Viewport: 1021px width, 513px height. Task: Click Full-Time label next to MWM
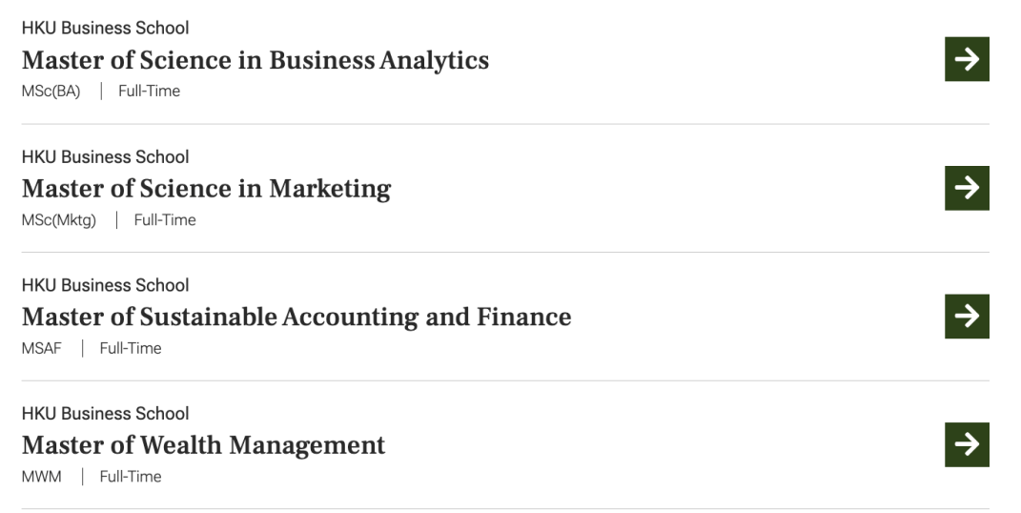(131, 477)
